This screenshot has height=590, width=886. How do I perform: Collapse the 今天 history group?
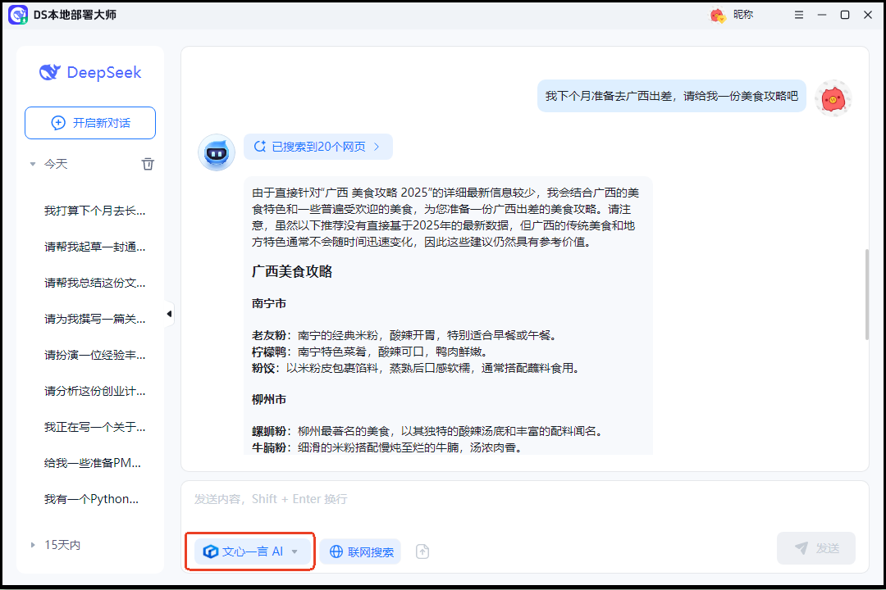(x=32, y=164)
